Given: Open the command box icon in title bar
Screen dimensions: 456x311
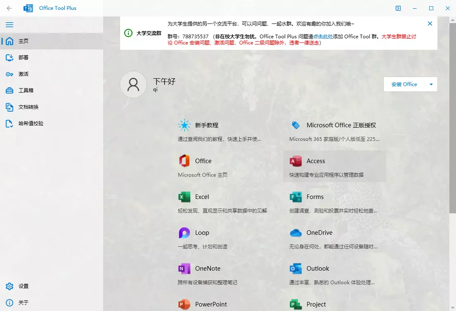Looking at the screenshot, I should coord(398,8).
